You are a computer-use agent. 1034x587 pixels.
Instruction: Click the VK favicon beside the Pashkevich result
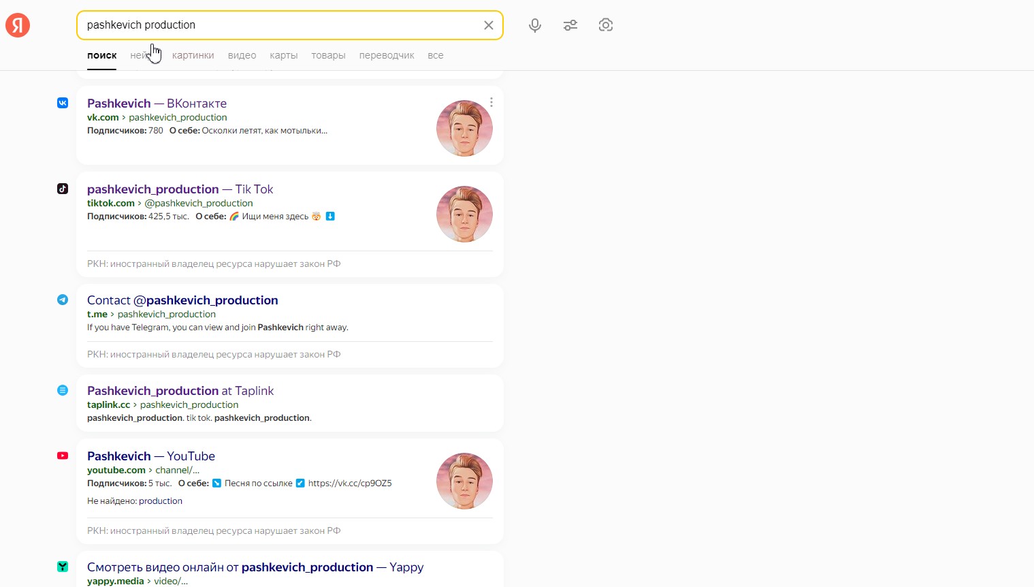tap(63, 103)
